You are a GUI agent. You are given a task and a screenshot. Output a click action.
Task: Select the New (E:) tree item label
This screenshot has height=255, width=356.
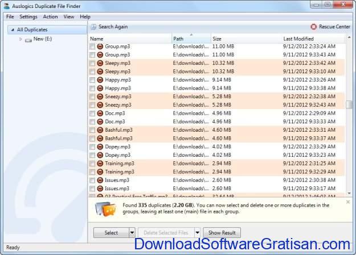[x=43, y=39]
